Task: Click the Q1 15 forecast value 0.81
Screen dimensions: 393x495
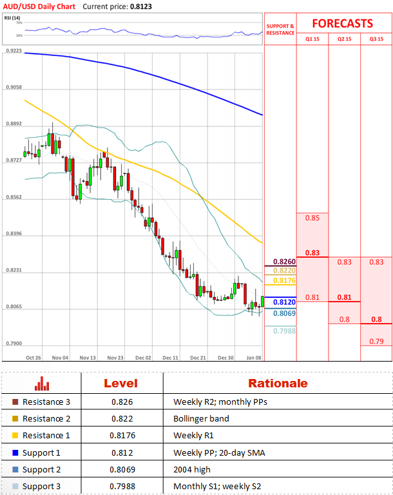Action: point(312,297)
